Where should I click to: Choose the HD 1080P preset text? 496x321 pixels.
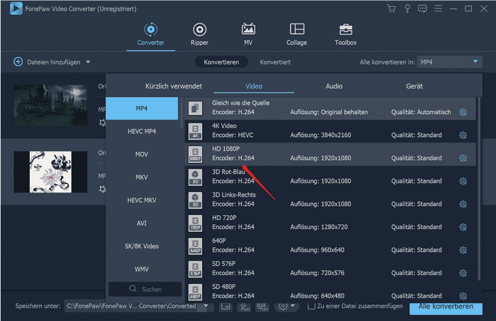pyautogui.click(x=226, y=149)
